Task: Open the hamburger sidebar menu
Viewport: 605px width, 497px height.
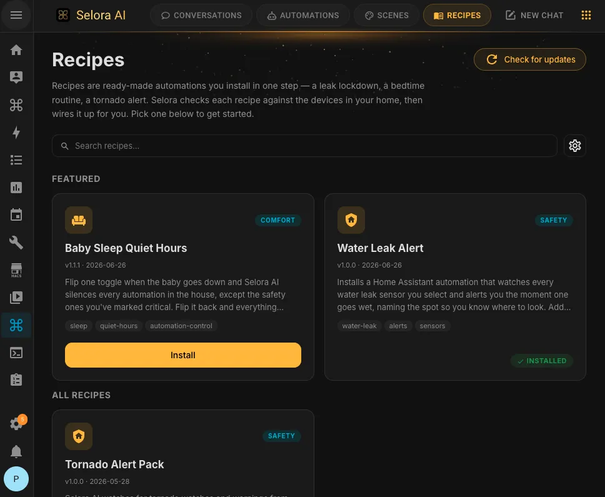Action: 16,15
